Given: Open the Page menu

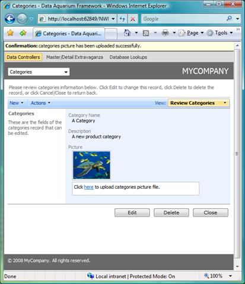Looking at the screenshot, I should 191,33.
